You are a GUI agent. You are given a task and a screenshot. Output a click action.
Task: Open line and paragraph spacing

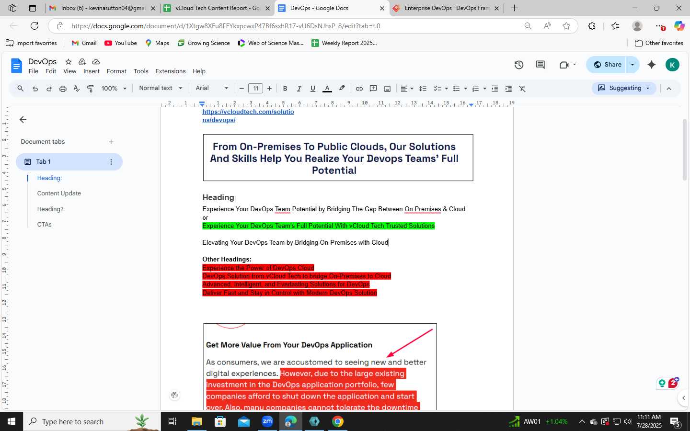tap(423, 89)
